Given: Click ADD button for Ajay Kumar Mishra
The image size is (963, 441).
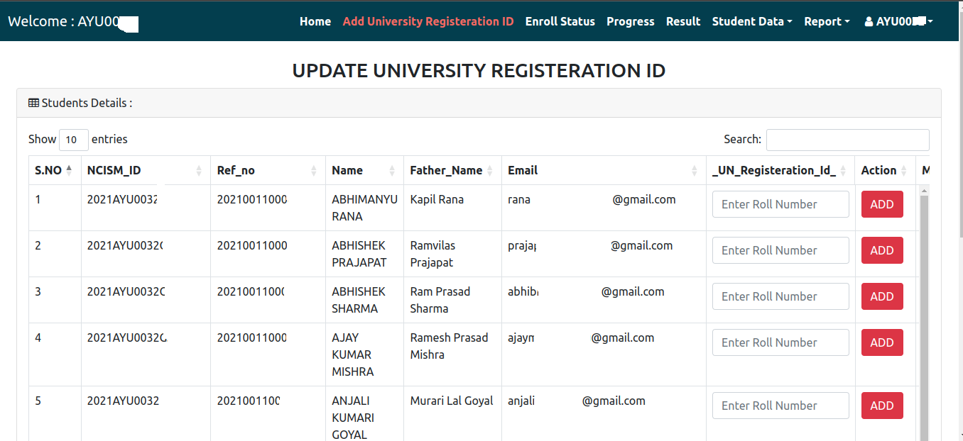Looking at the screenshot, I should [882, 342].
